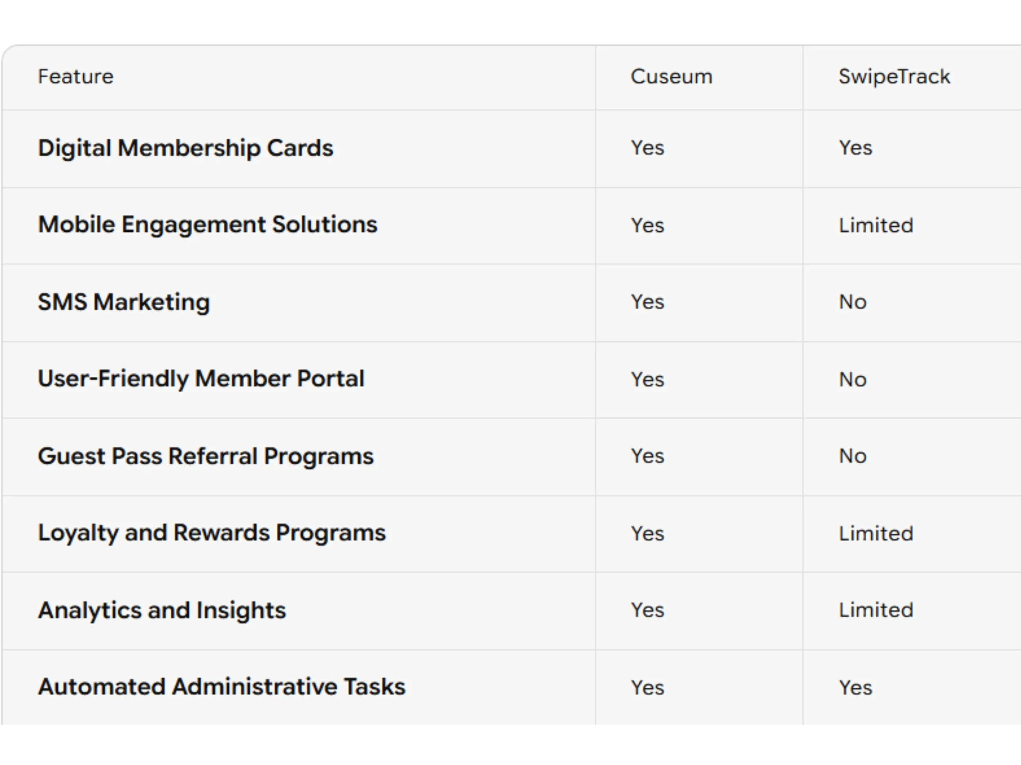The height and width of the screenshot is (765, 1021).
Task: Select SwipeTrack's Yes cell for Automated Administrative Tasks
Action: [855, 687]
